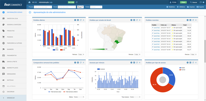Open the user account menu
This screenshot has width=206, height=101.
coord(173,2)
